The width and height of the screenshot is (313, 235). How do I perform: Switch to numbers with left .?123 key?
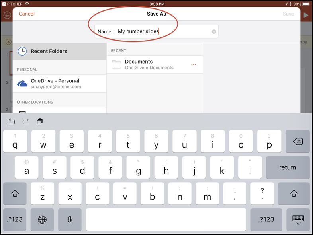pyautogui.click(x=15, y=219)
